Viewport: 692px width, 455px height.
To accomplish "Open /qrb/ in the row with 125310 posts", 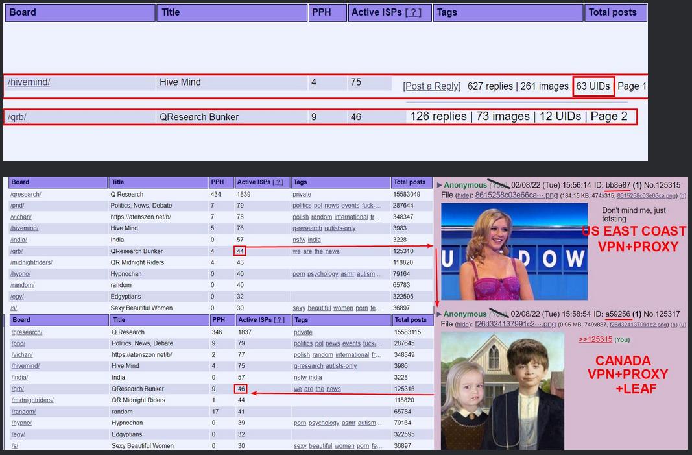I will point(16,251).
